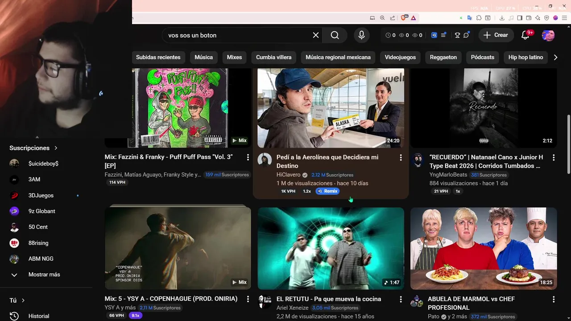The image size is (571, 321).
Task: Toggle the browser sidebar panel
Action: click(x=520, y=18)
